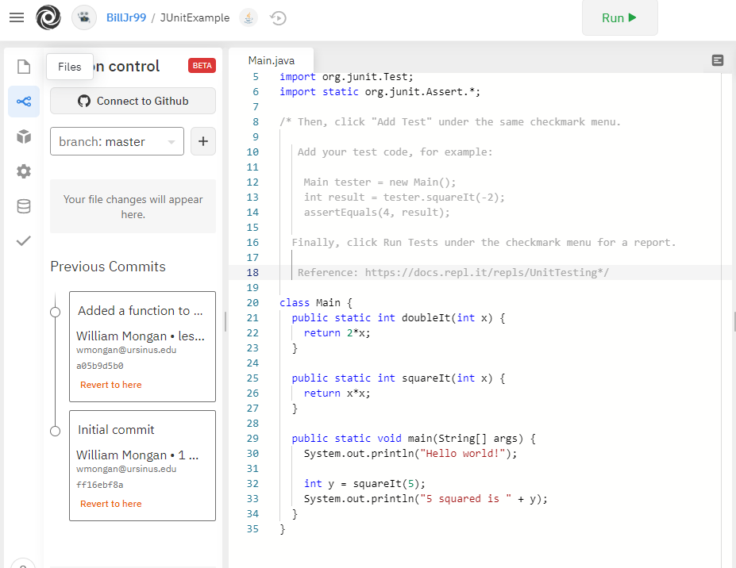Click the Java language icon
736x568 pixels.
tap(249, 17)
